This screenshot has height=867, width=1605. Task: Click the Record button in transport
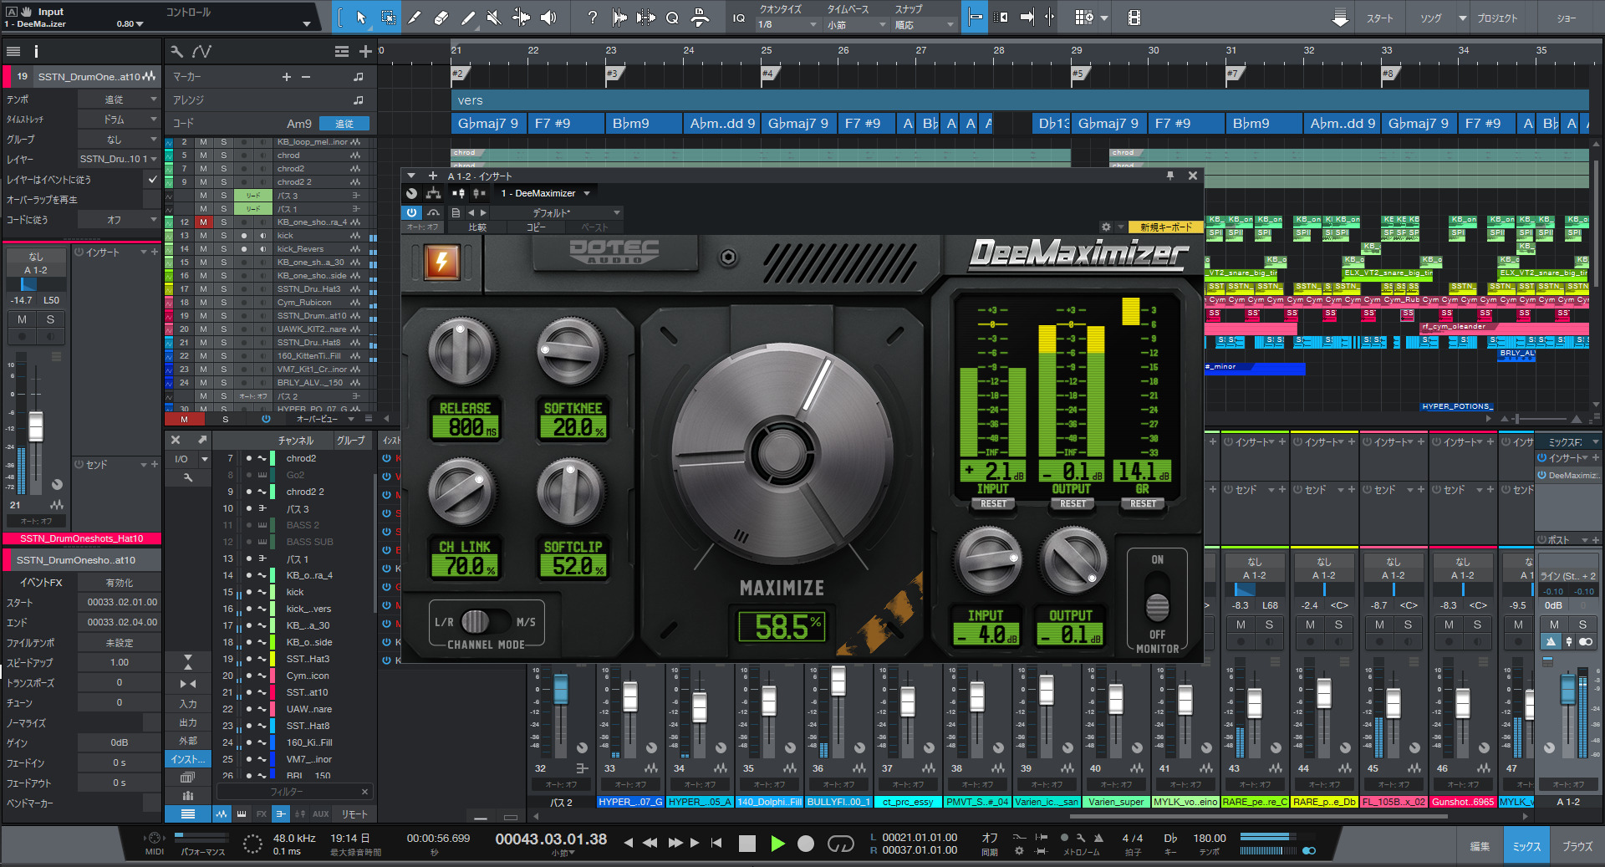[x=806, y=844]
